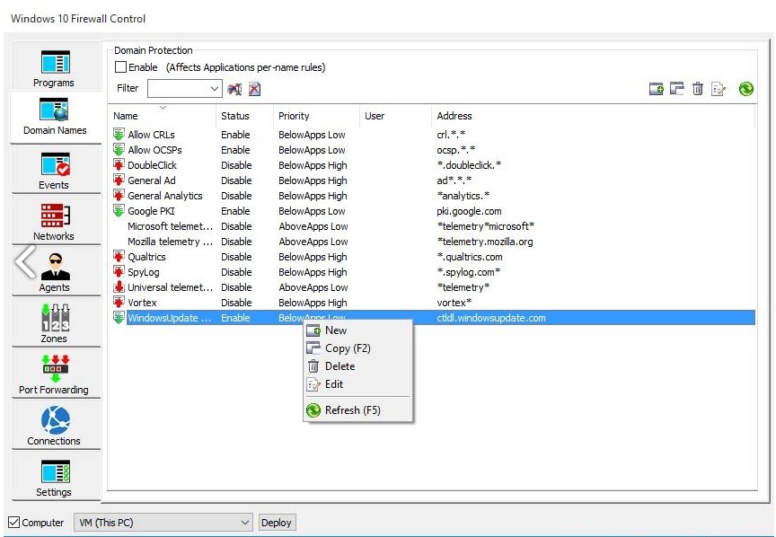This screenshot has height=537, width=776.
Task: Click the DoubleClick red block icon
Action: (119, 165)
